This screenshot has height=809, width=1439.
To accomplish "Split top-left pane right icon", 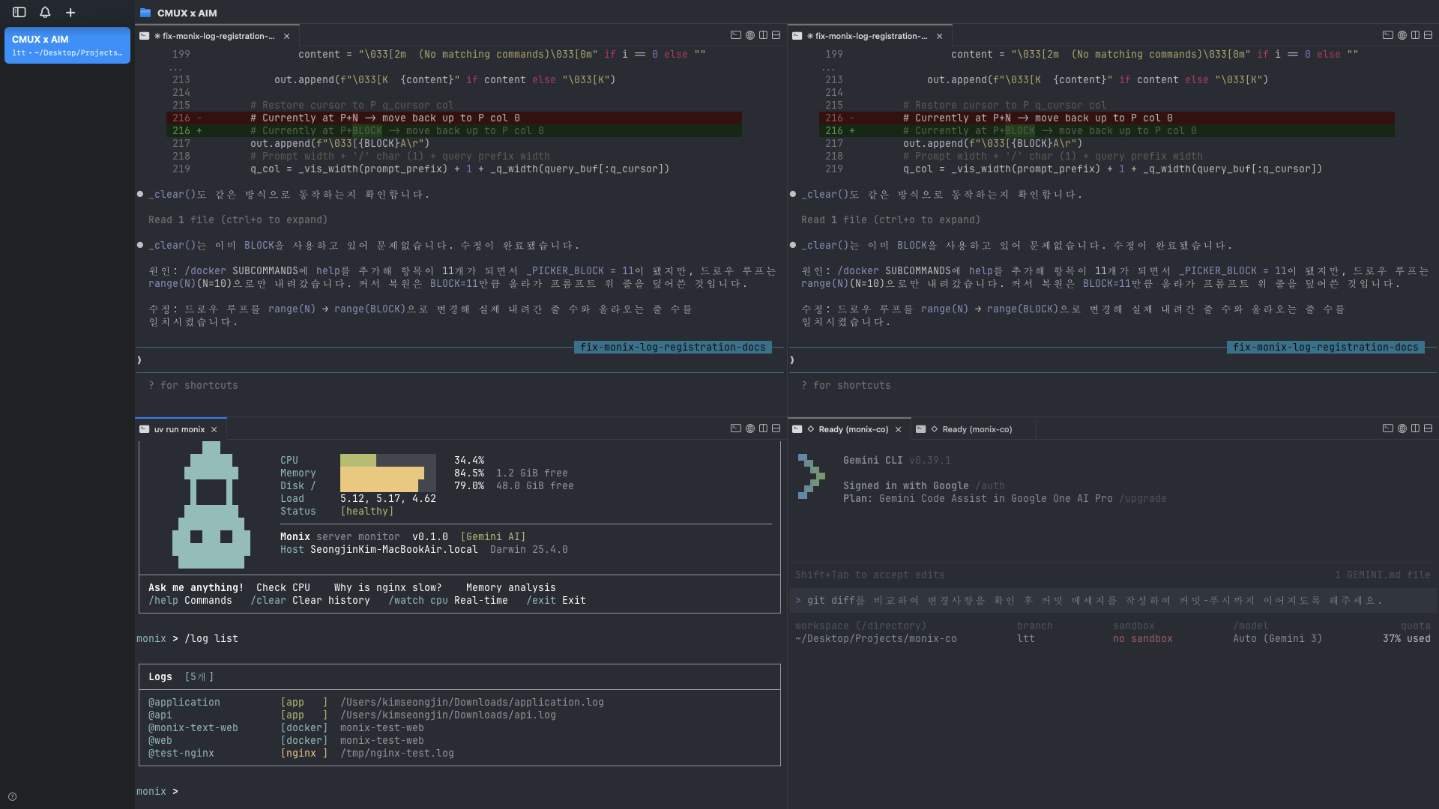I will pos(763,35).
